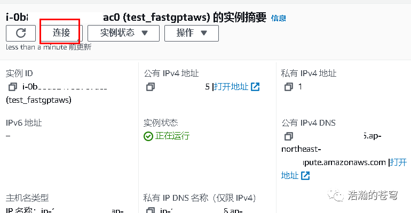411x213 pixels.
Task: Expand the 操作 actions dropdown
Action: pos(191,33)
